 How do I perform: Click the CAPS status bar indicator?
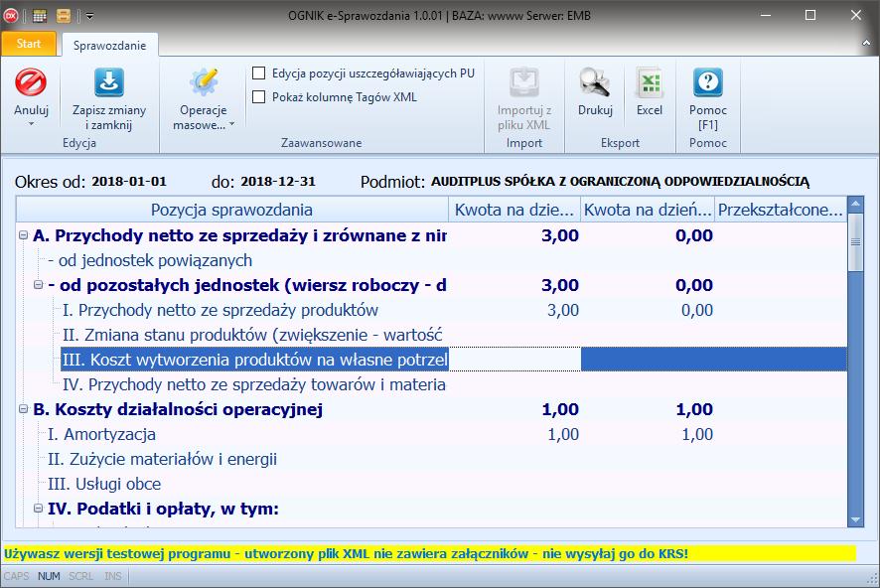pyautogui.click(x=16, y=576)
